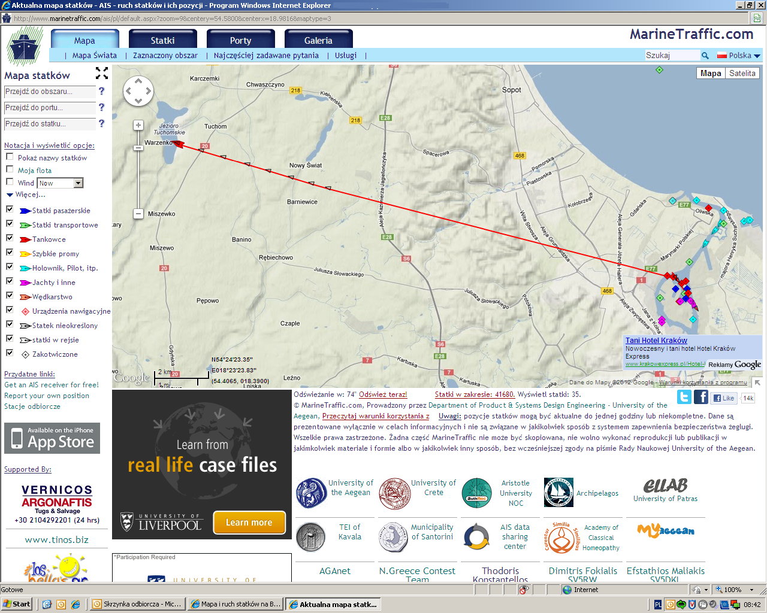Click Municipality of Santorini emblem
This screenshot has height=613, width=767.
coord(393,537)
